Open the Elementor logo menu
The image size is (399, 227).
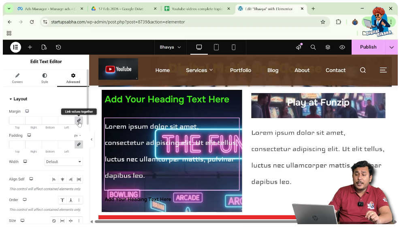click(x=15, y=47)
